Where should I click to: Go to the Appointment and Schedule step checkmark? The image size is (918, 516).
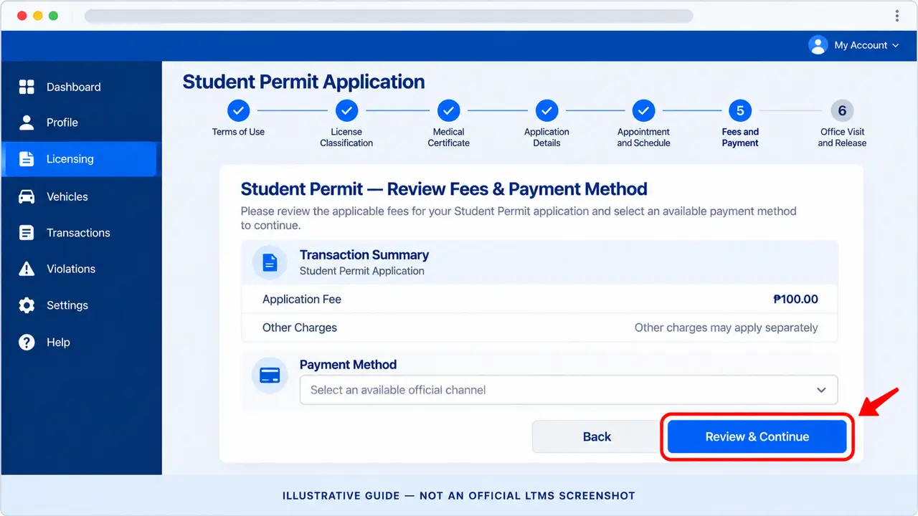[643, 110]
